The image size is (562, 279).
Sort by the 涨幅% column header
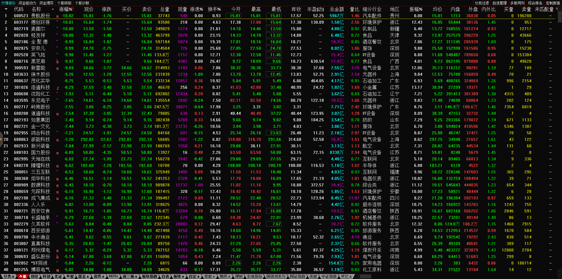[66, 9]
